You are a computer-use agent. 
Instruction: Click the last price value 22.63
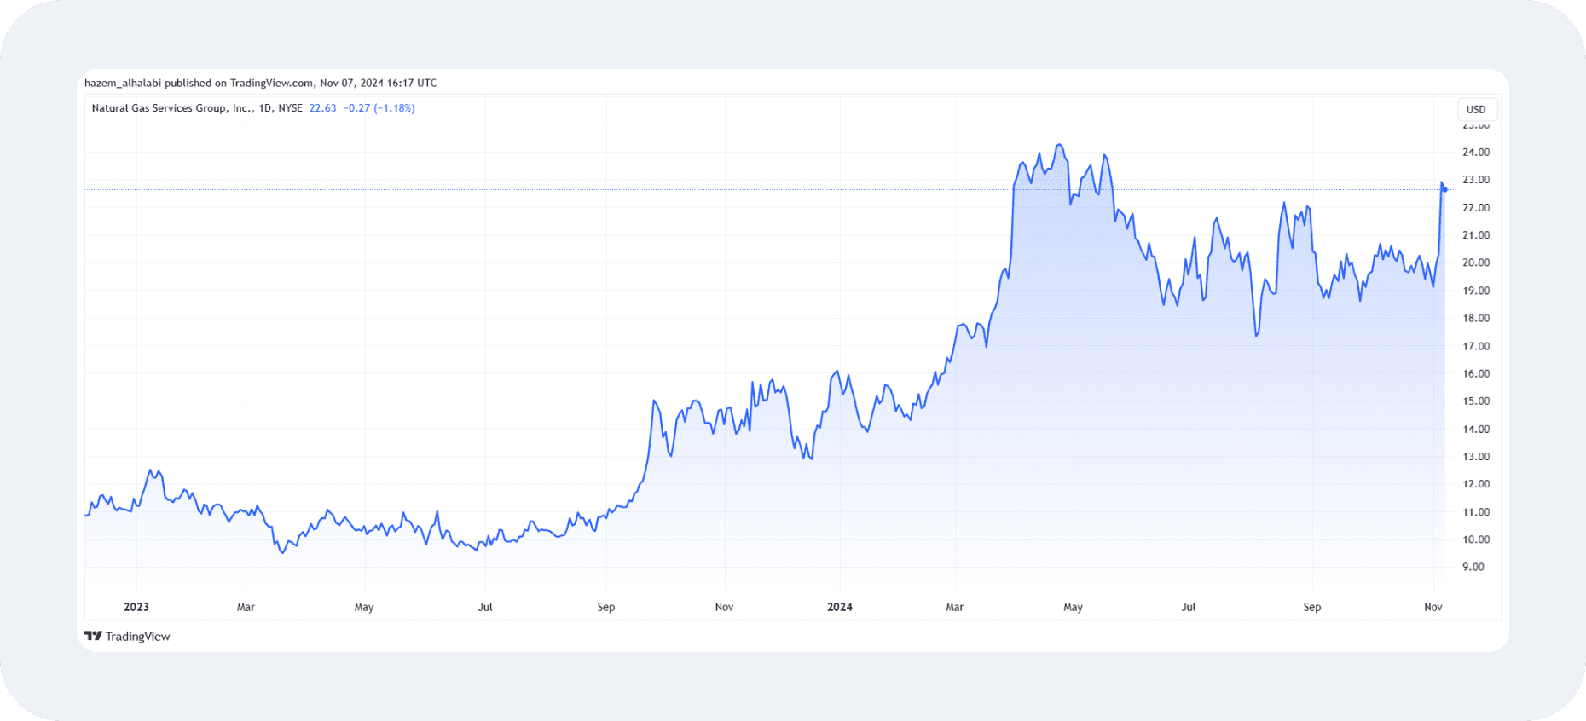tap(322, 108)
